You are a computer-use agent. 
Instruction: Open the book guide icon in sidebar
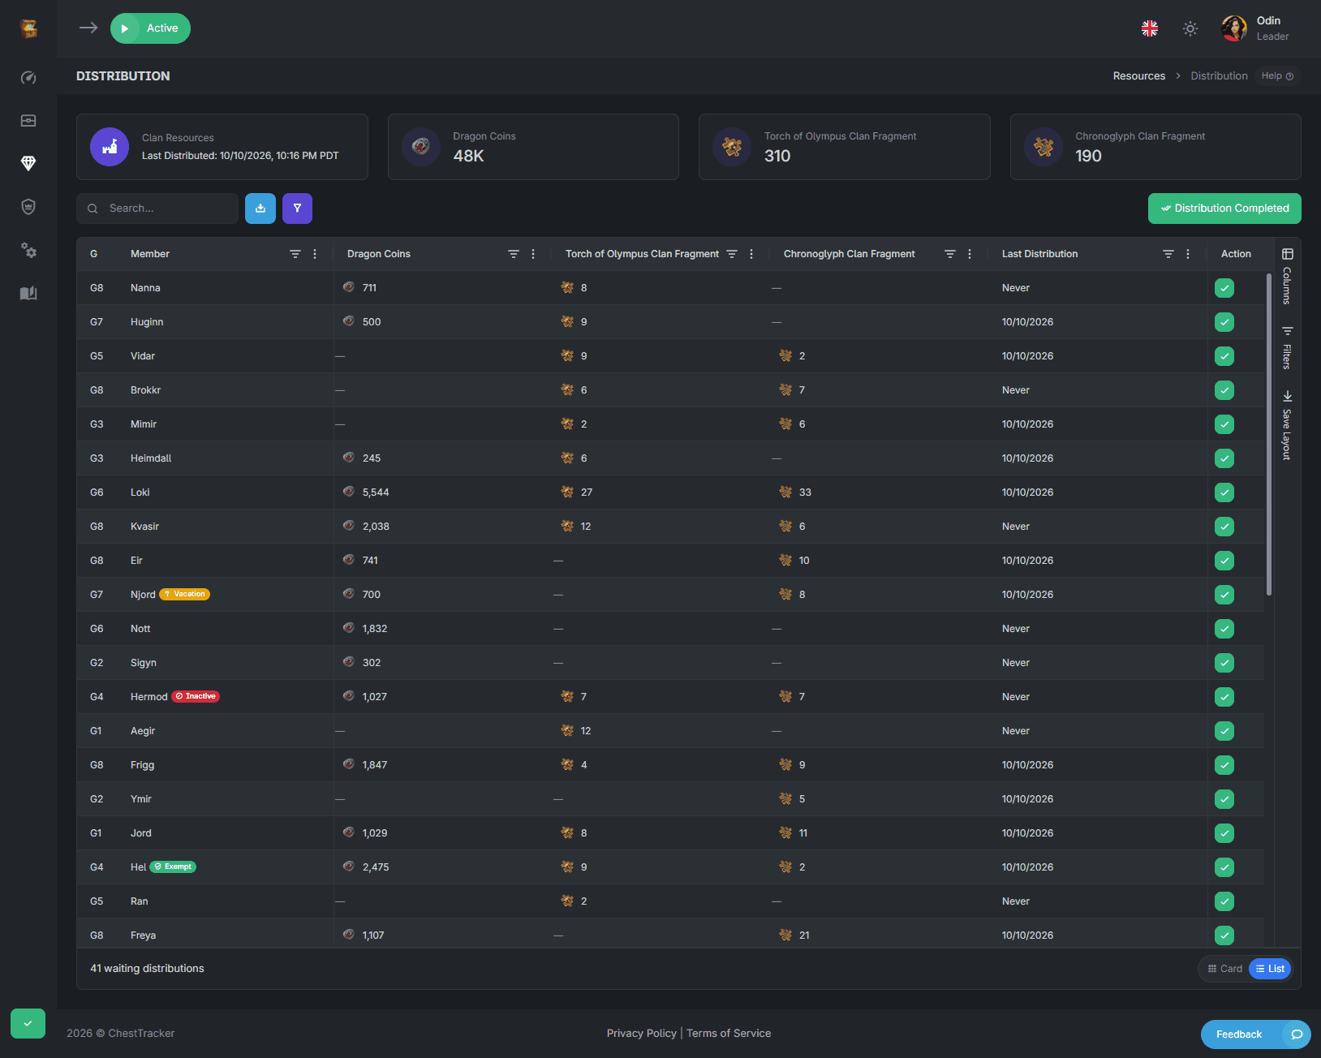pos(28,293)
